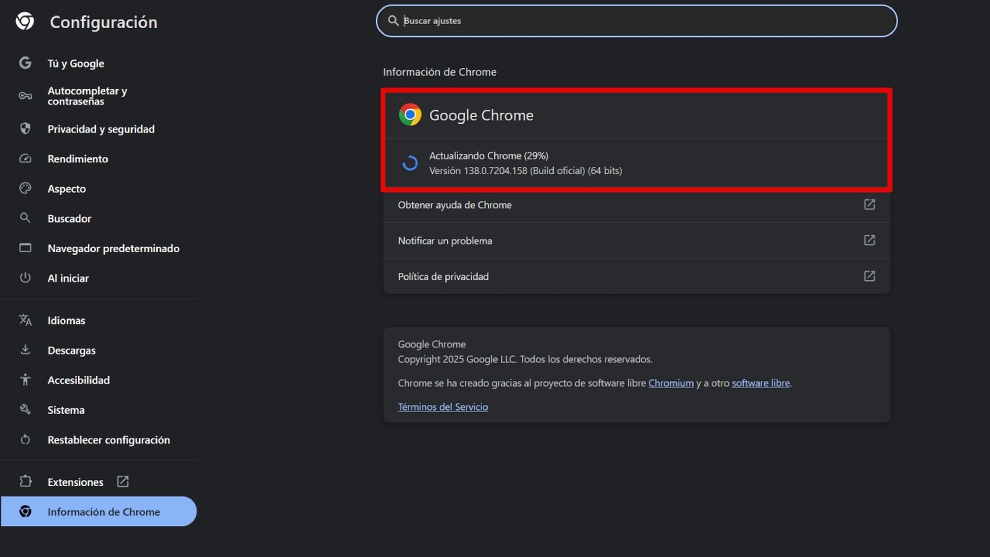Click the window icon for Navegador predeterminado
This screenshot has height=557, width=990.
point(25,248)
